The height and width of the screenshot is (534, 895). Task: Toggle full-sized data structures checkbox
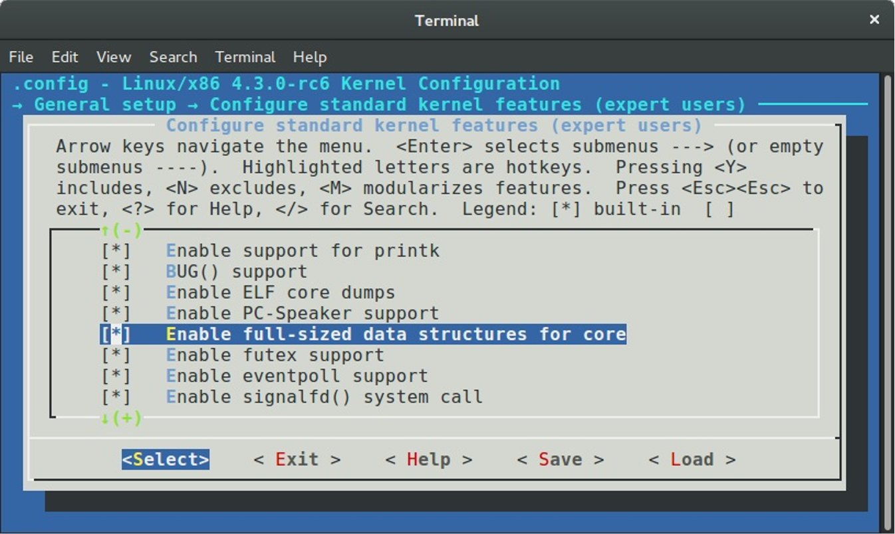(116, 334)
